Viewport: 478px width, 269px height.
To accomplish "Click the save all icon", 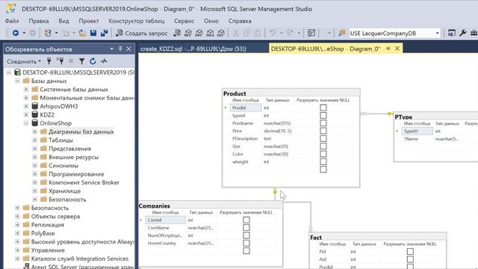I will 105,33.
